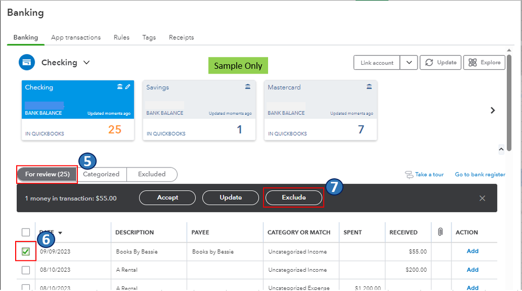Dismiss the batch action bar with X
The image size is (522, 291).
[482, 198]
